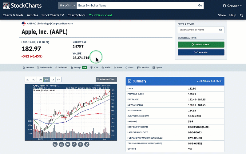Click the Avg. Volume value 56,276,200

[194, 116]
